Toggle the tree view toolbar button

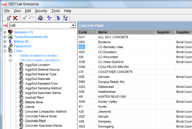click(58, 18)
